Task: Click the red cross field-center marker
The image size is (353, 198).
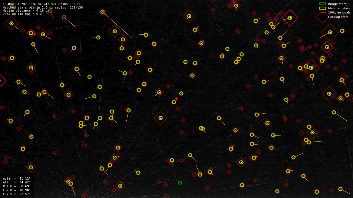Action: pyautogui.click(x=177, y=99)
